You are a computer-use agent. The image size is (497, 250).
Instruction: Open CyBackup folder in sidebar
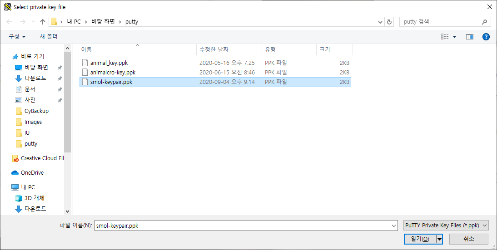coord(36,111)
